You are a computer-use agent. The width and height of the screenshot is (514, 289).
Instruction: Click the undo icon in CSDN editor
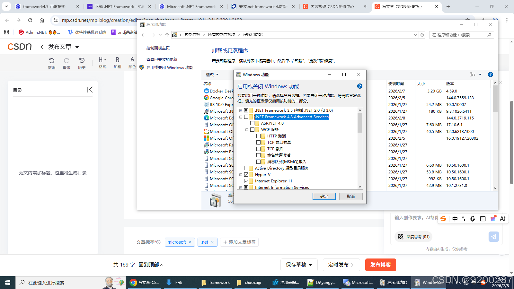click(51, 61)
